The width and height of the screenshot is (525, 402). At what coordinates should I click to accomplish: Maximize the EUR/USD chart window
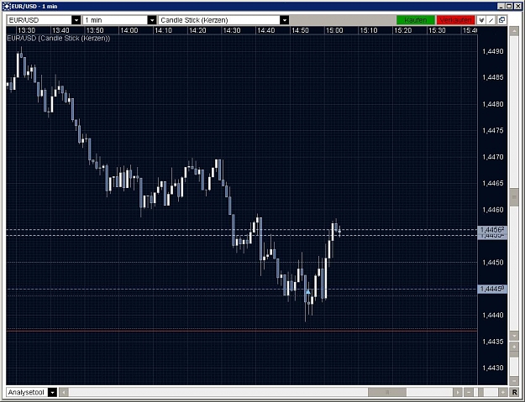[509, 7]
